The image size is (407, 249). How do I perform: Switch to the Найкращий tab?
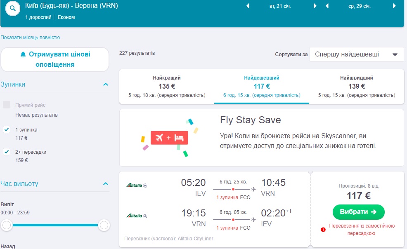pyautogui.click(x=167, y=86)
